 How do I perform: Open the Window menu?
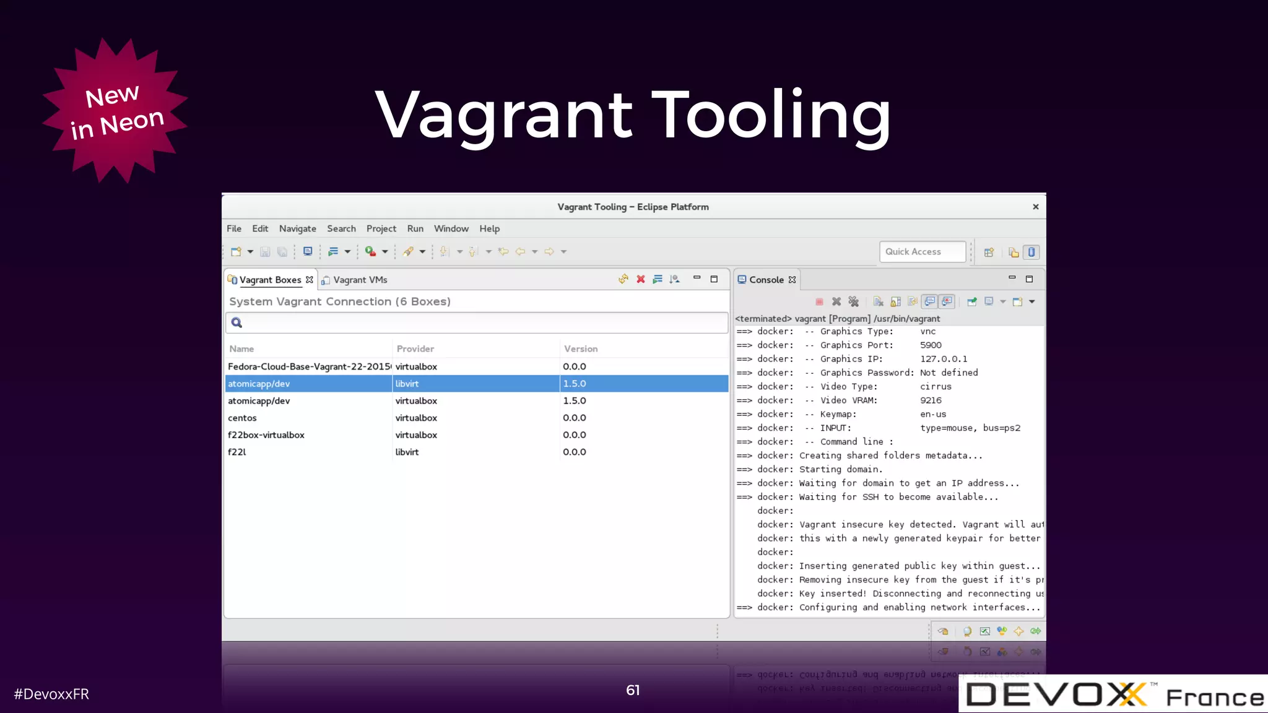[x=451, y=228]
